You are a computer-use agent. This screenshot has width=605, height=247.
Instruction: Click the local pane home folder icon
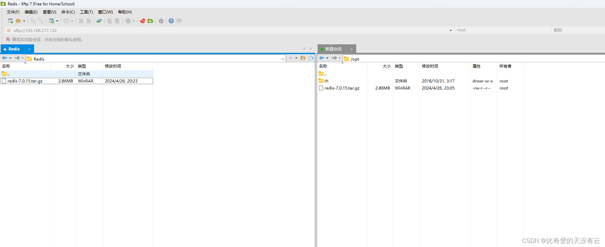point(303,58)
